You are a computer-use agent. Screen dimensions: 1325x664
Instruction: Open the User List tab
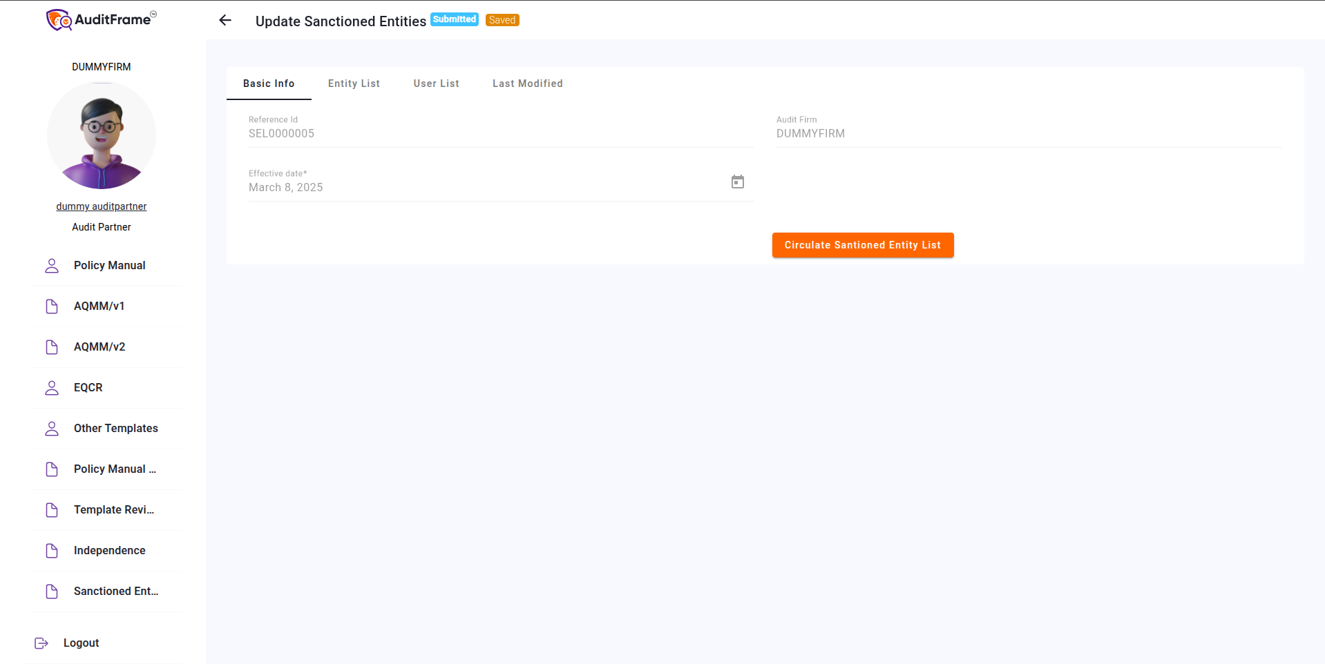[x=436, y=84]
